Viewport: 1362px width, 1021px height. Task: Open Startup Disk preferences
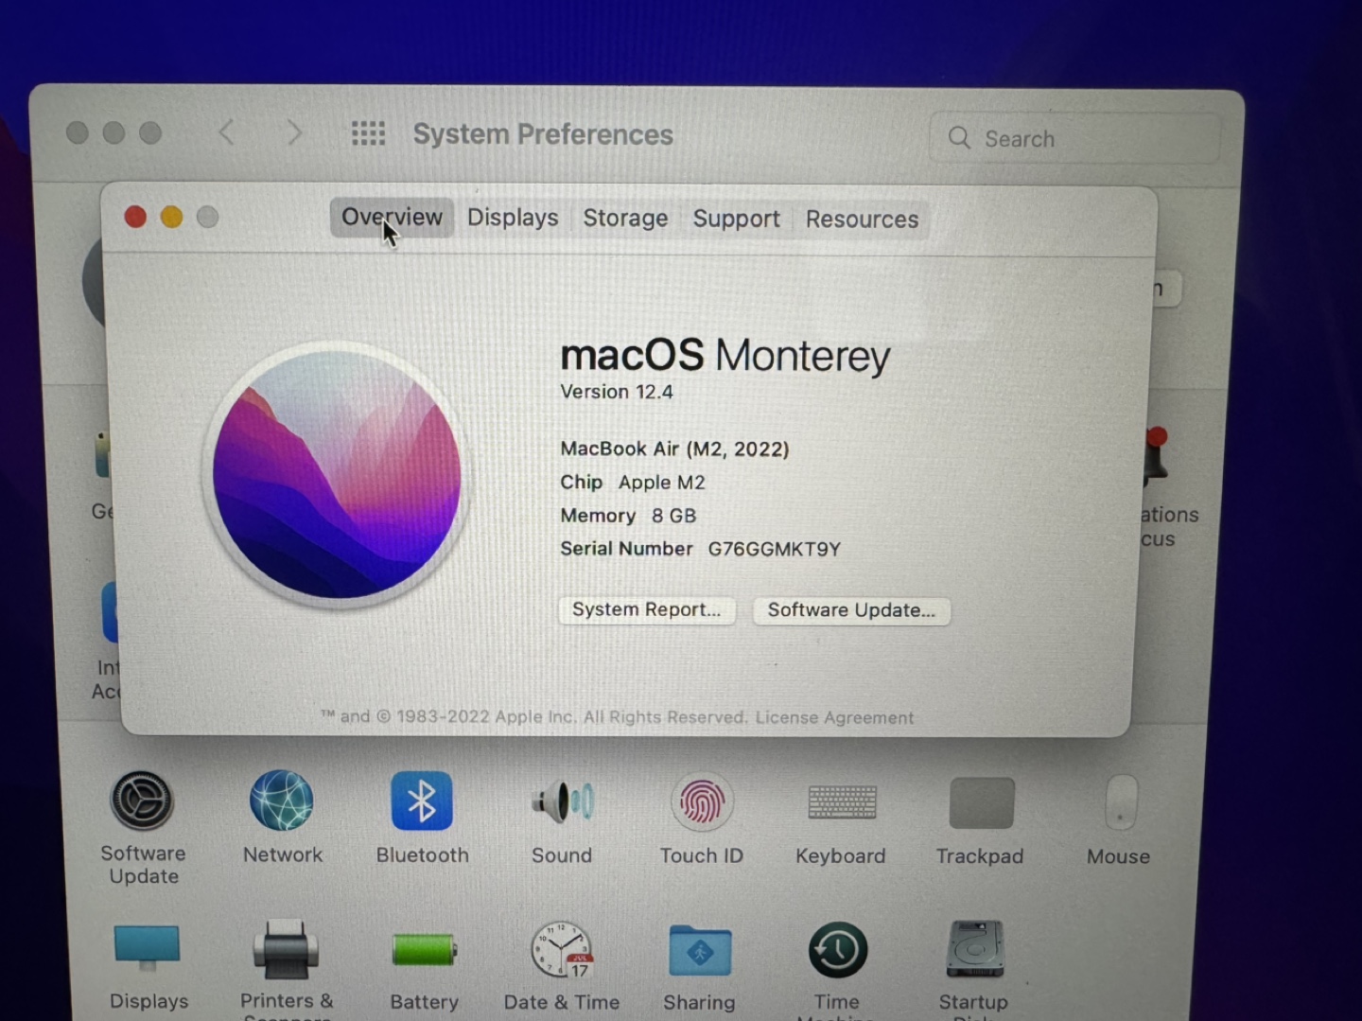tap(975, 950)
